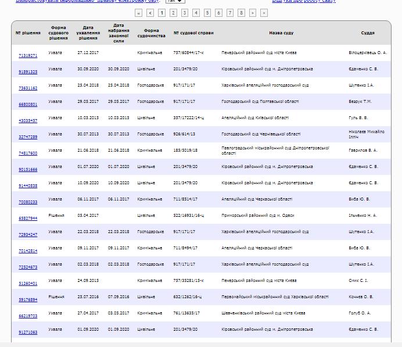
Task: Open decision link 91891325
Action: coord(28,72)
